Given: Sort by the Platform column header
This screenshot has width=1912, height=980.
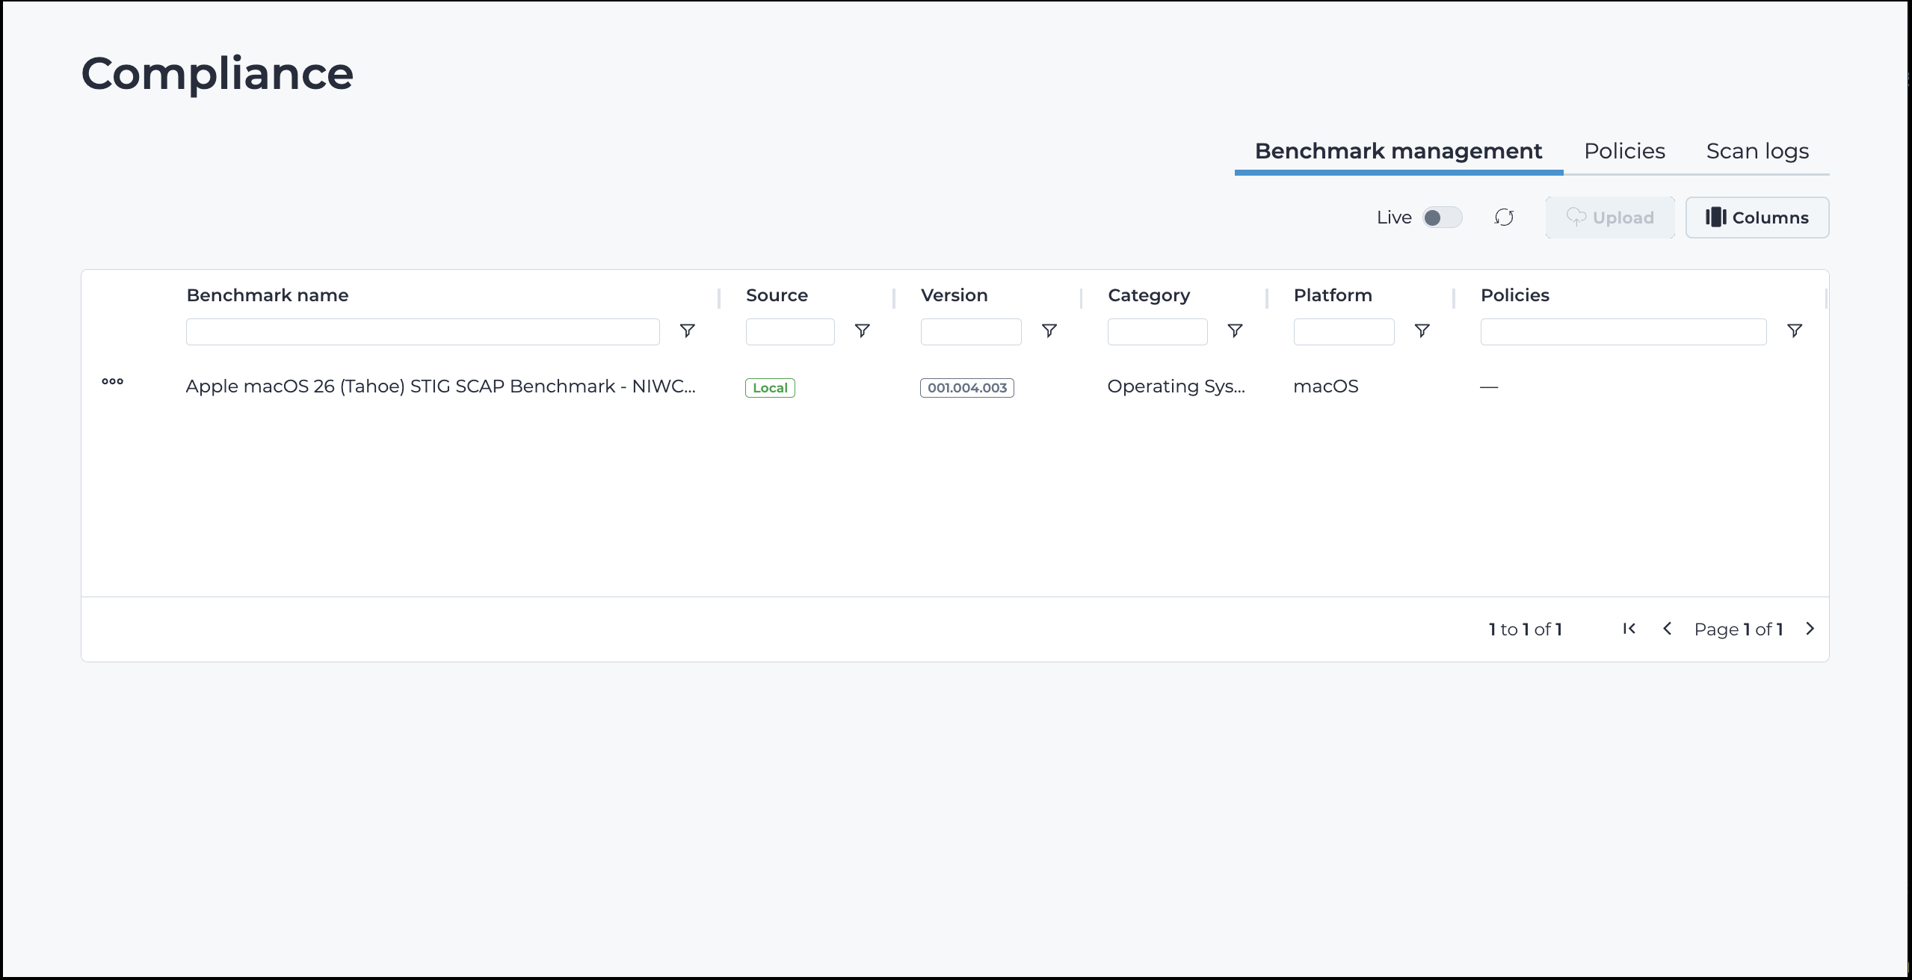Looking at the screenshot, I should tap(1333, 295).
